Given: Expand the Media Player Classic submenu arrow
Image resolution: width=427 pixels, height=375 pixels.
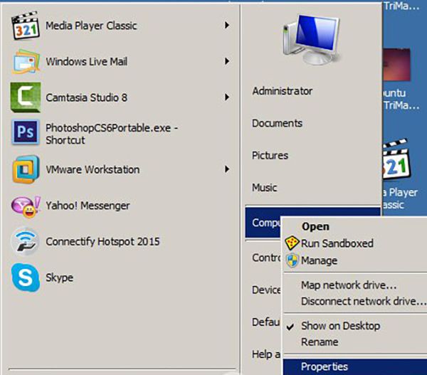Looking at the screenshot, I should click(226, 26).
